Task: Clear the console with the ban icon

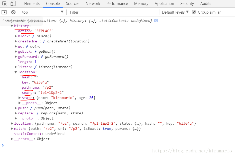Action: coord(13,12)
